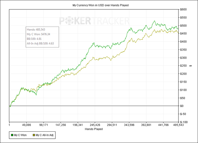Image resolution: width=198 pixels, height=143 pixels.
Task: Click the 'Hands Played' x-axis label
Action: 94,129
